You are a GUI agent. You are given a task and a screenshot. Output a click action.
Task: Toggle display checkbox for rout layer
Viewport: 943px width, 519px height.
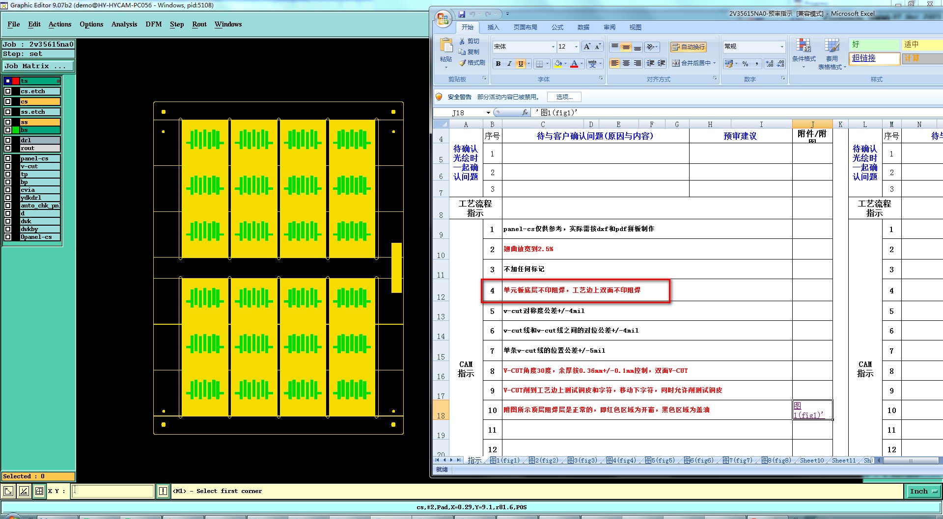coord(8,148)
